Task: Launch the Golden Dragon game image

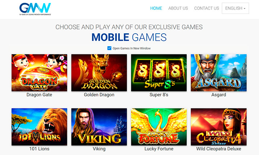Action: point(99,73)
